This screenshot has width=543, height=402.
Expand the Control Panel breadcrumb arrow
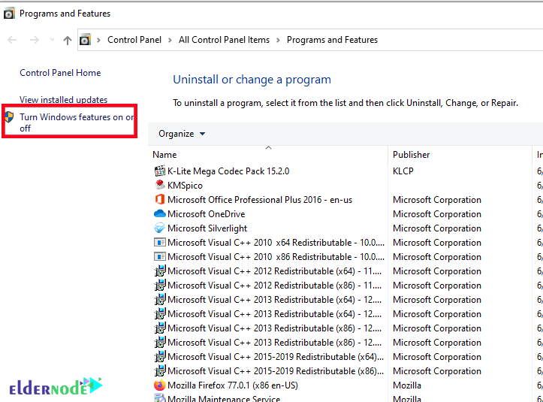coord(170,40)
